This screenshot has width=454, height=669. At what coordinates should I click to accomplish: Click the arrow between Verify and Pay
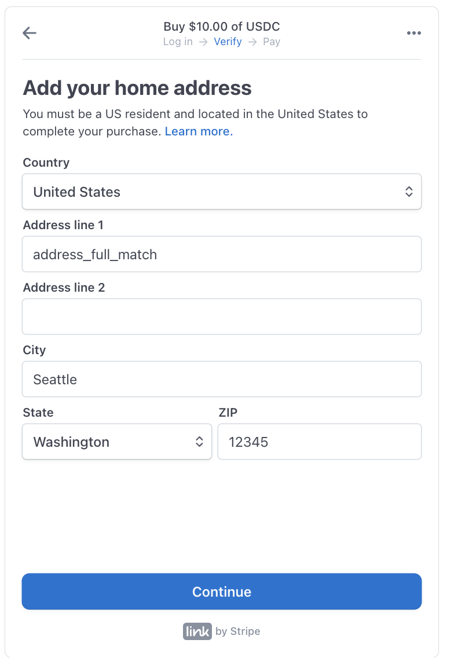tap(252, 42)
